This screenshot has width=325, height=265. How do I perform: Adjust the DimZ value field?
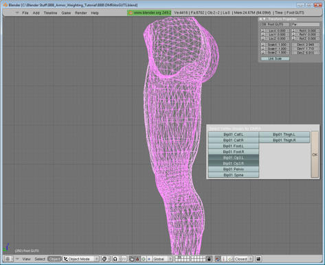[x=306, y=52]
